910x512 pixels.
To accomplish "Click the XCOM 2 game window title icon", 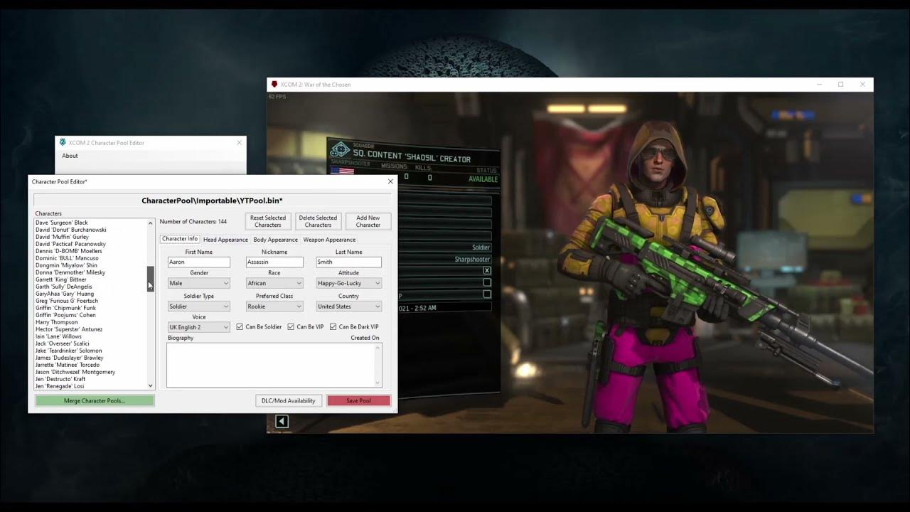I will [x=274, y=84].
